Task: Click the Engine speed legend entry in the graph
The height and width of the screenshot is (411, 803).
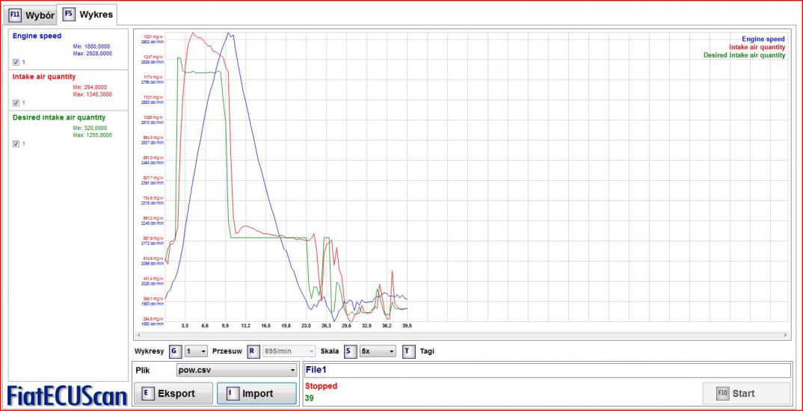Action: point(763,39)
